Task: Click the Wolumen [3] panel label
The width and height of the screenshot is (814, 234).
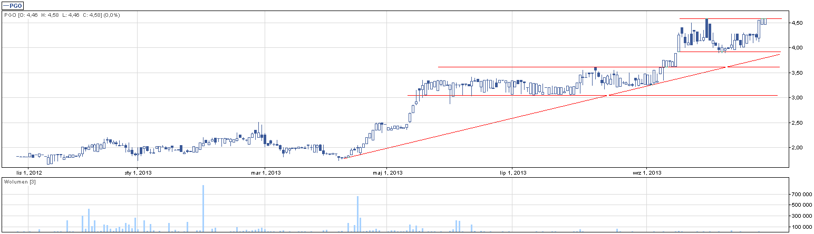Action: pos(20,181)
